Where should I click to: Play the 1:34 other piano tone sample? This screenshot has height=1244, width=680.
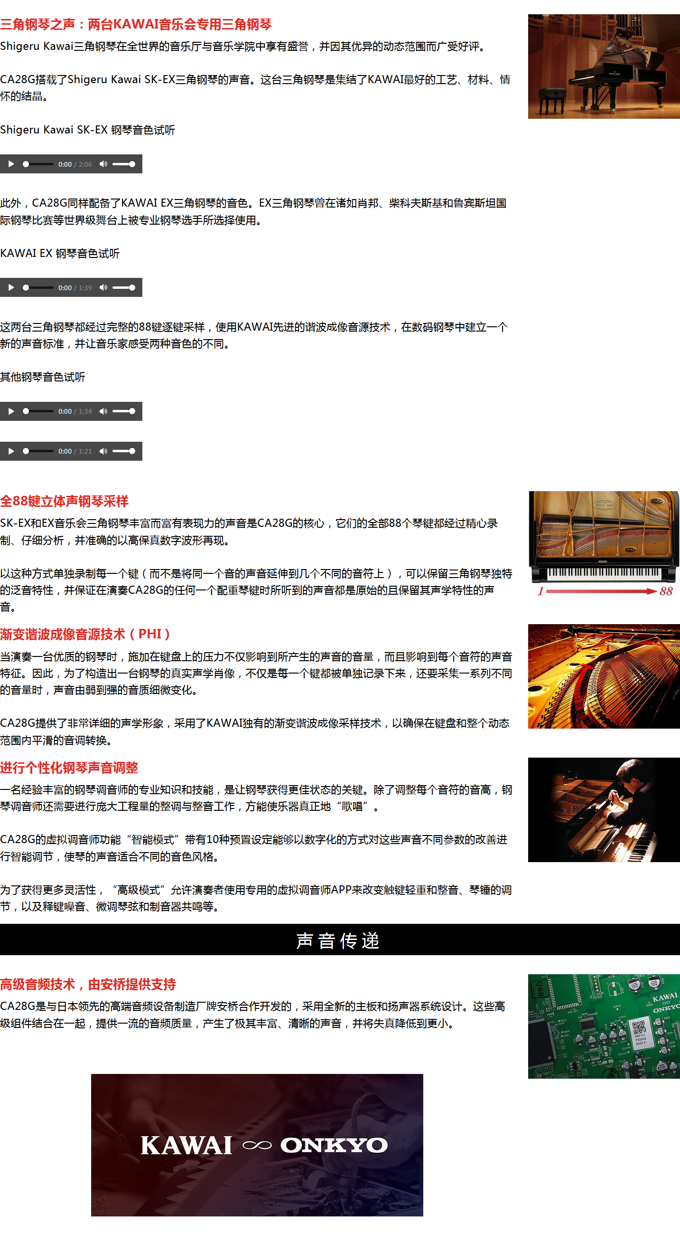[11, 411]
